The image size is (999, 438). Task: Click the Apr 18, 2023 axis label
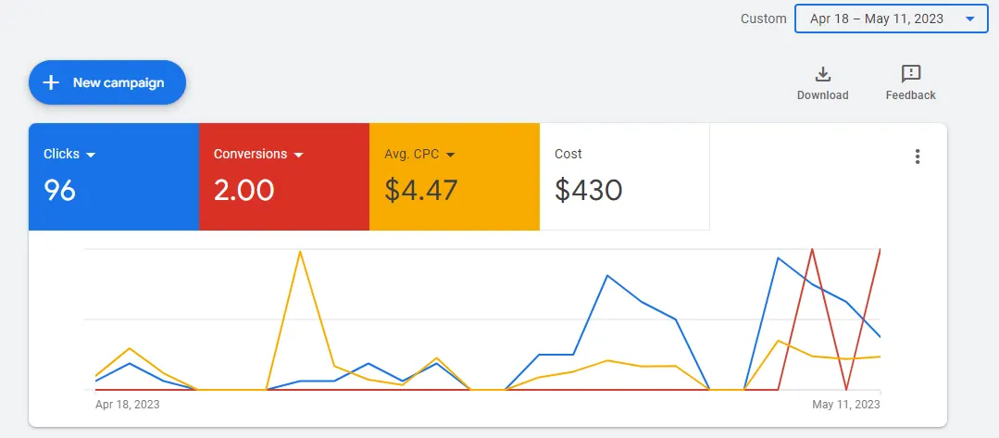pyautogui.click(x=128, y=405)
